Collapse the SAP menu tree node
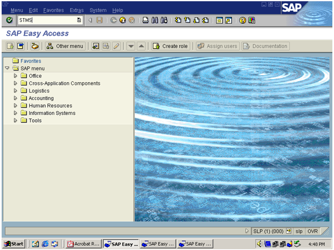Viewport: 334px width, 250px height. click(x=7, y=68)
